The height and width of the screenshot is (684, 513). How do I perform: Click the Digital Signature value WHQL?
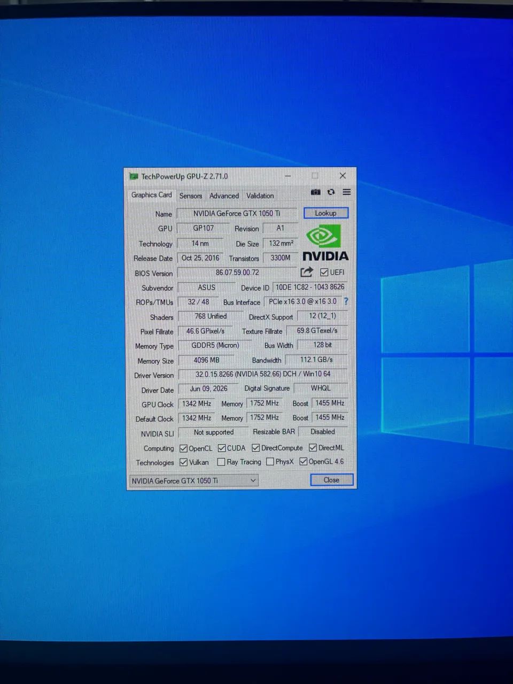coord(321,388)
